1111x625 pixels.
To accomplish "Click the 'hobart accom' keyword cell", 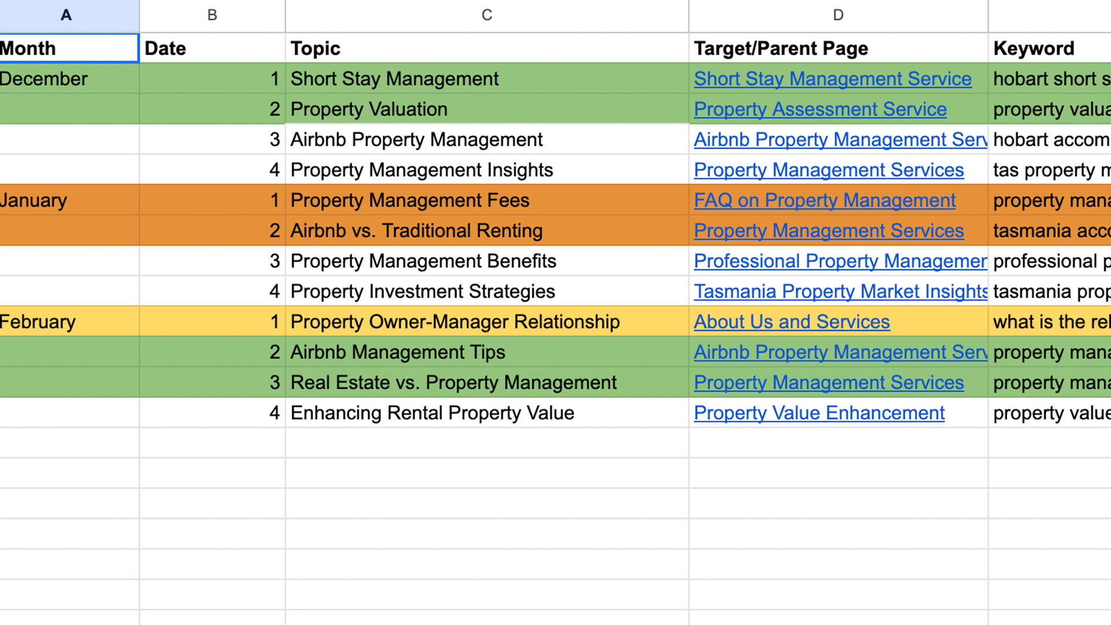I will (x=1050, y=139).
